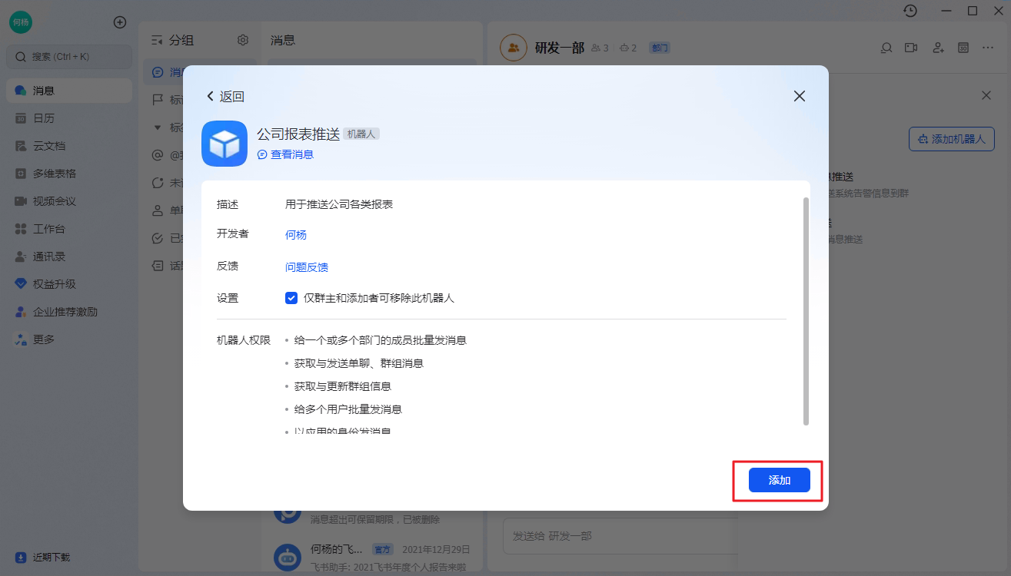Open 通讯录 in the sidebar

48,257
